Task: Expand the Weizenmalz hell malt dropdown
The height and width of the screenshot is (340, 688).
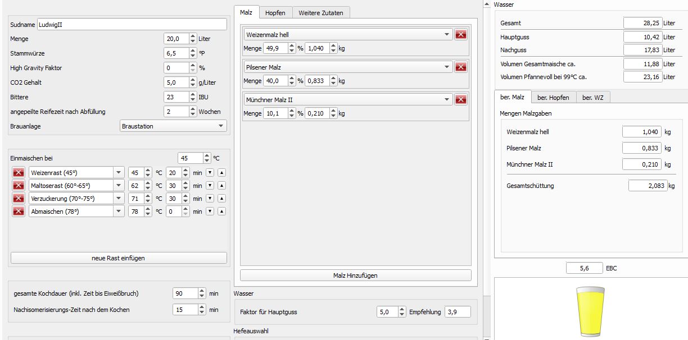Action: point(447,35)
